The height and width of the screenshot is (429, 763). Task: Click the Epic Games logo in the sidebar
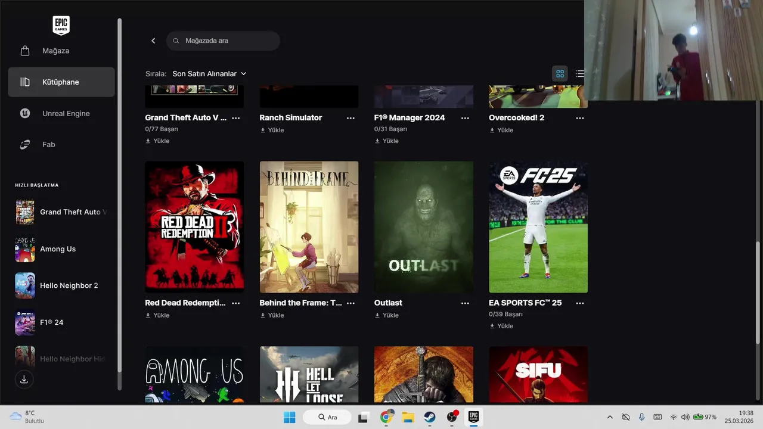(x=61, y=26)
